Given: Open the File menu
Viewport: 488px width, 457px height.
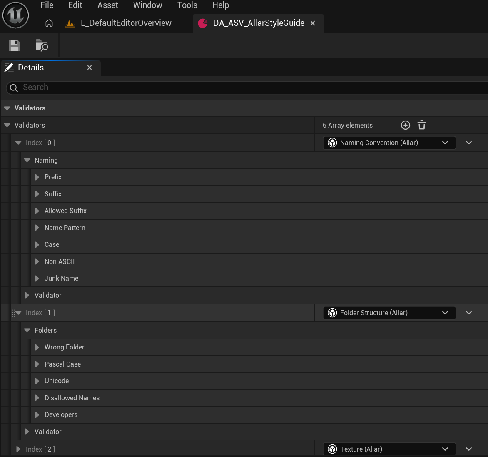Looking at the screenshot, I should pos(47,5).
